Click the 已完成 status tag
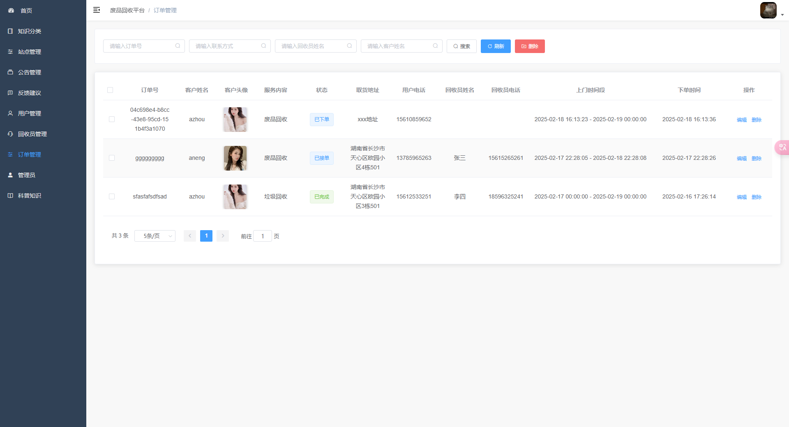 [x=322, y=197]
